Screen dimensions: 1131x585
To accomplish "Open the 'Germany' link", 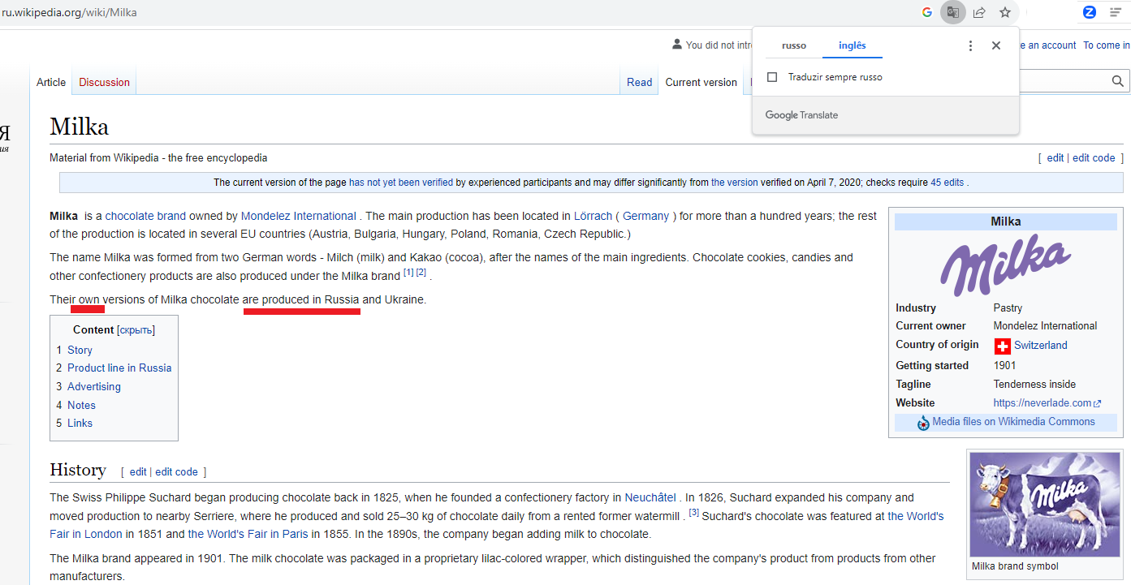I will coord(646,216).
